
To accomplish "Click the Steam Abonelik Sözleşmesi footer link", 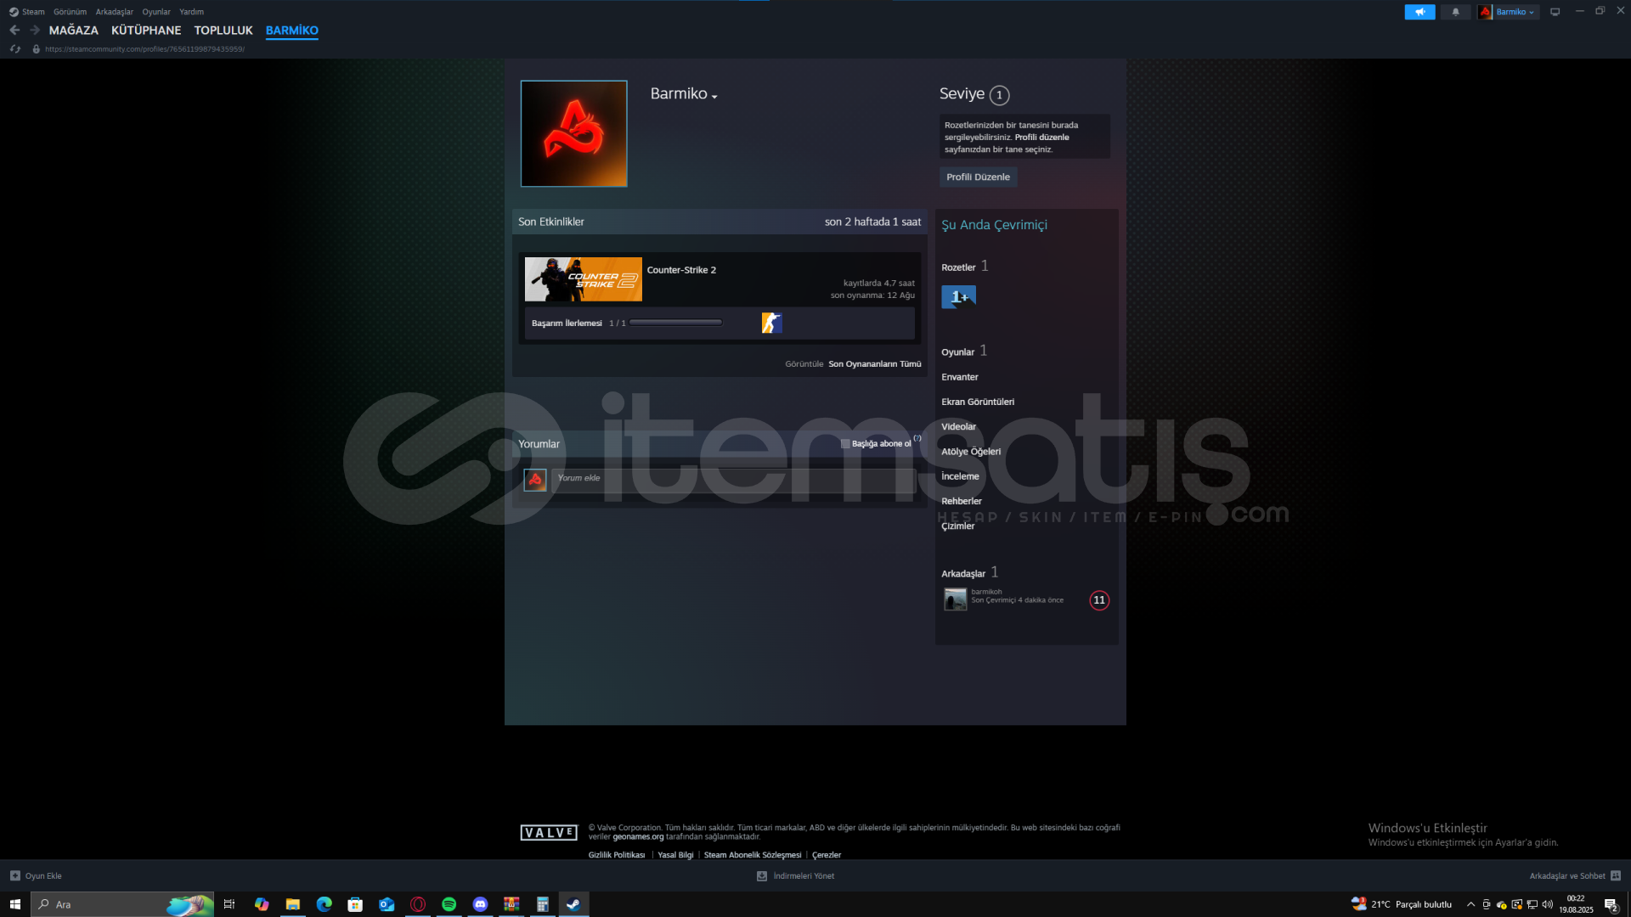I will click(752, 855).
